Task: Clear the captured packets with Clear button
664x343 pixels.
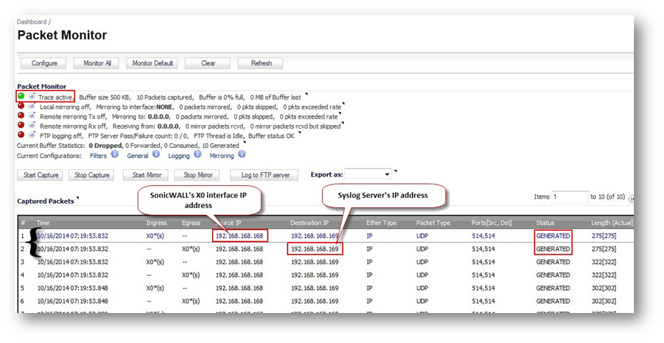Action: (x=208, y=64)
